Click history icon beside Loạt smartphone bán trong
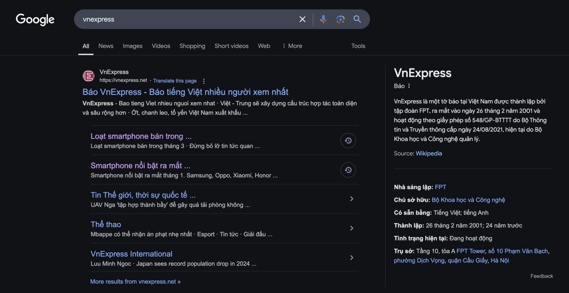The image size is (569, 293). tap(348, 140)
